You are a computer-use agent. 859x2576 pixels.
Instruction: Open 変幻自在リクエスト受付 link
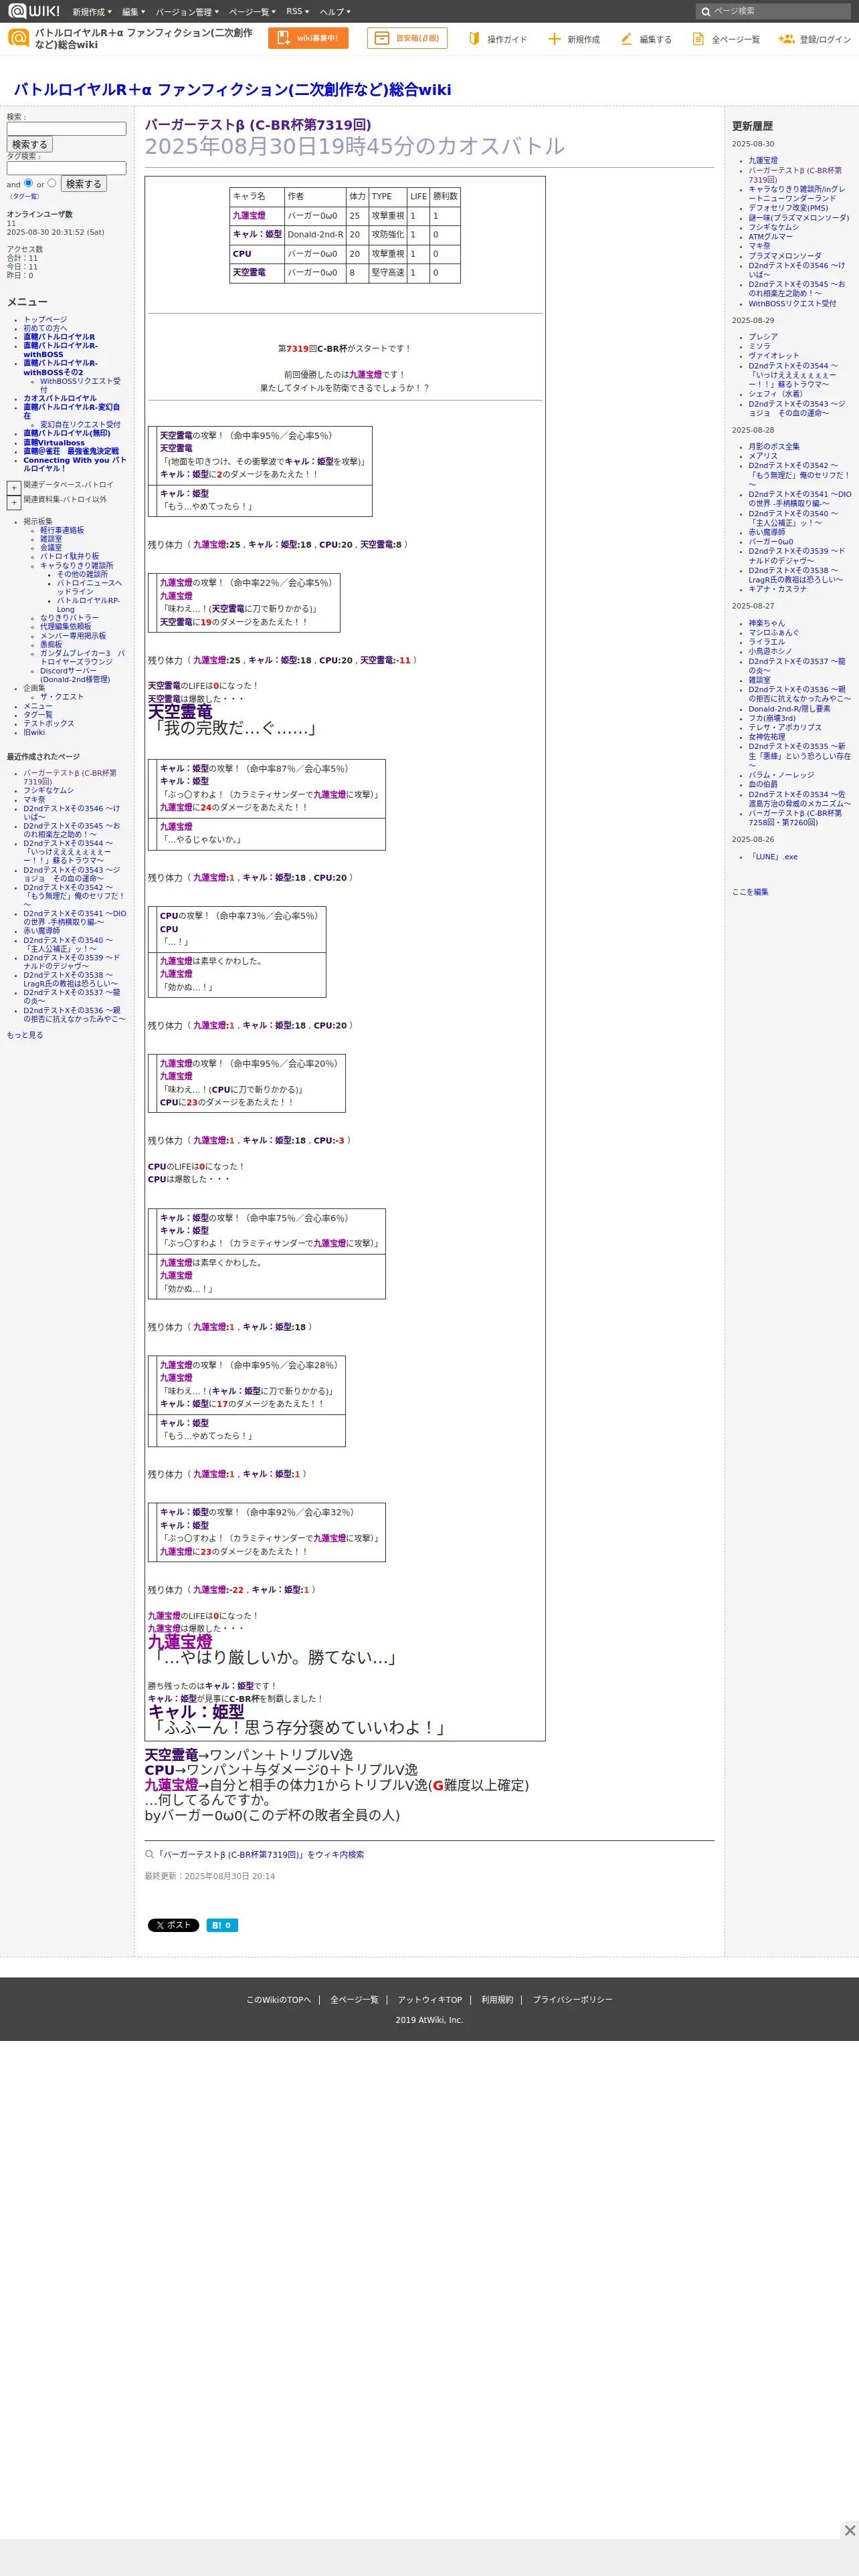80,424
